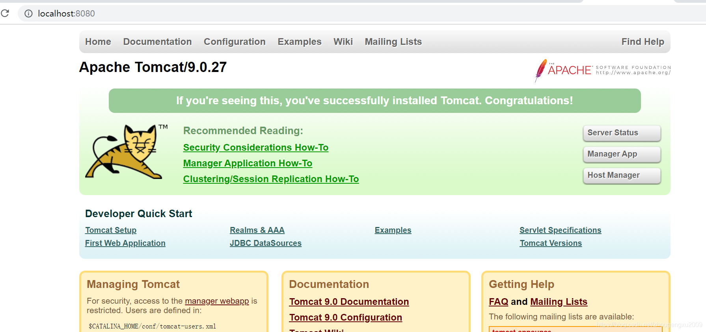Screen dimensions: 706x332
Task: Open Mailing Lists in the navigation bar
Action: pos(393,42)
